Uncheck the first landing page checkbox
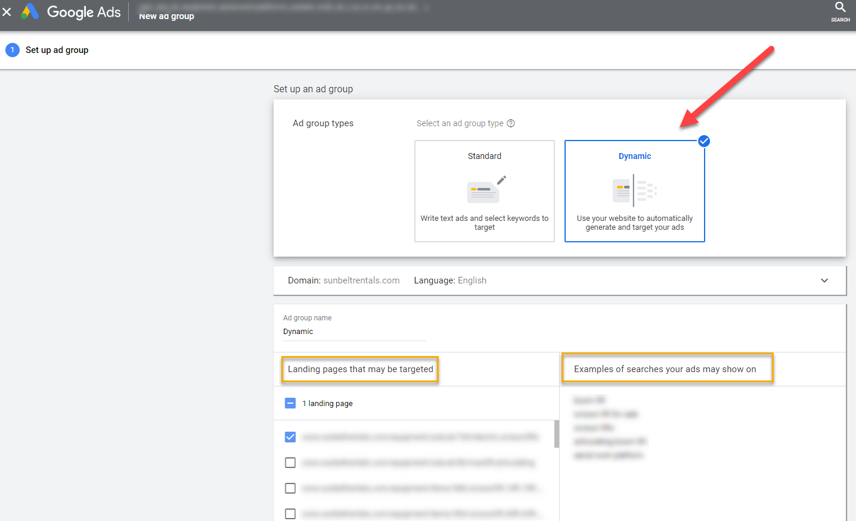The width and height of the screenshot is (856, 521). [290, 437]
